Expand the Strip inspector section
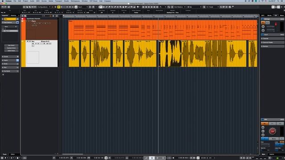The width and height of the screenshot is (285, 160). tap(10, 68)
